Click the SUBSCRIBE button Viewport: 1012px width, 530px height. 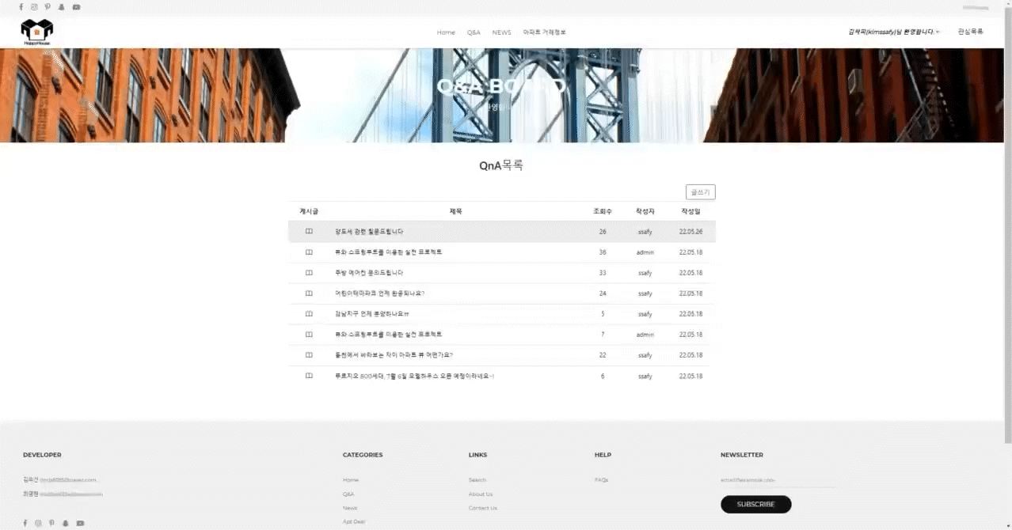click(755, 504)
